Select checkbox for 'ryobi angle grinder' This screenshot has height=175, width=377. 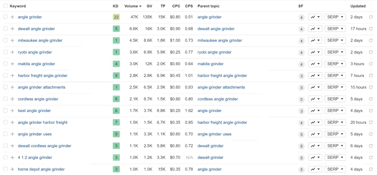coord(5,52)
